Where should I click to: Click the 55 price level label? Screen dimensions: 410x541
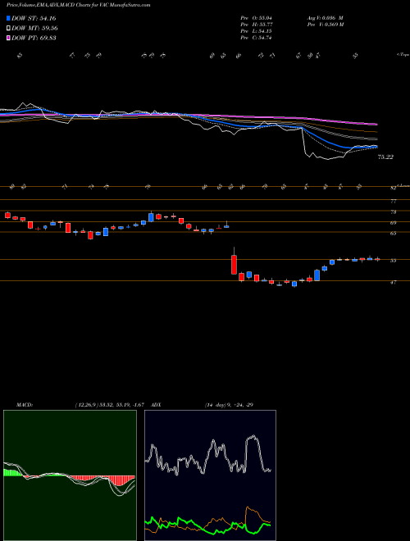pos(393,261)
